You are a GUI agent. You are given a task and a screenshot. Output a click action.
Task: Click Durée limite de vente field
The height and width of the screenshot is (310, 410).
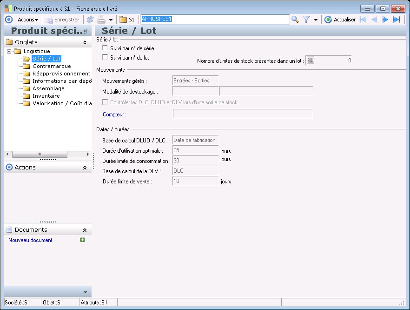pyautogui.click(x=195, y=181)
